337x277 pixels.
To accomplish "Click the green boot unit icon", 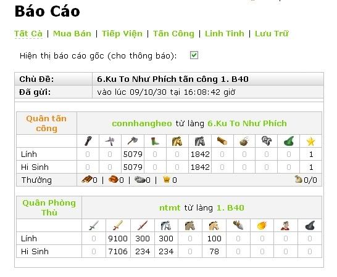I will [x=155, y=141].
